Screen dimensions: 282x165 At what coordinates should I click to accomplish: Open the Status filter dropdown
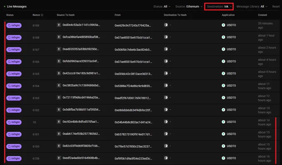(x=162, y=7)
